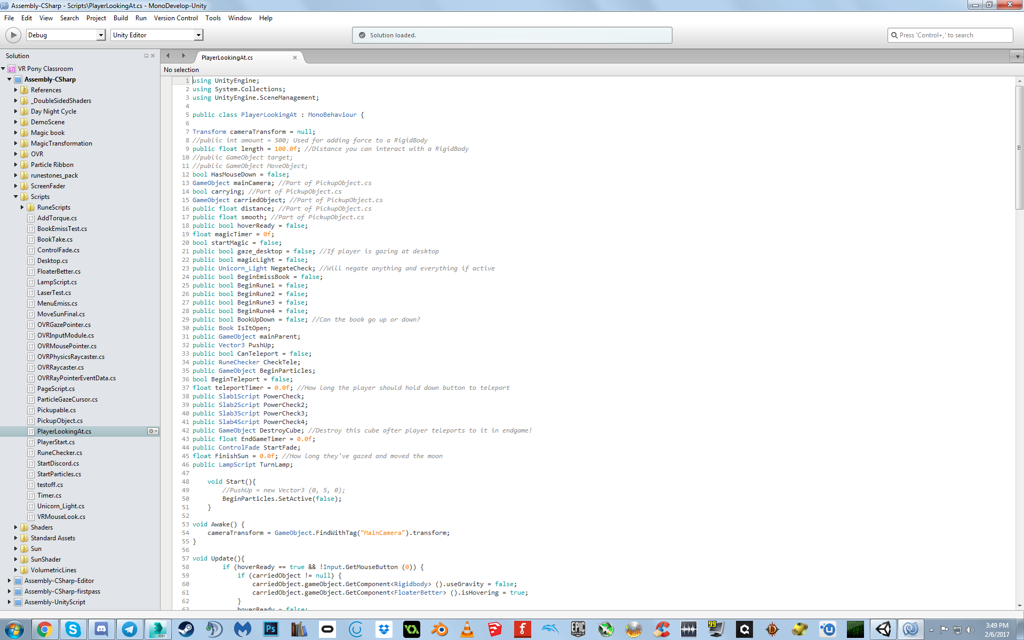Screen dimensions: 1024x640
Task: Open the document tab list dropdown arrow
Action: point(1017,57)
